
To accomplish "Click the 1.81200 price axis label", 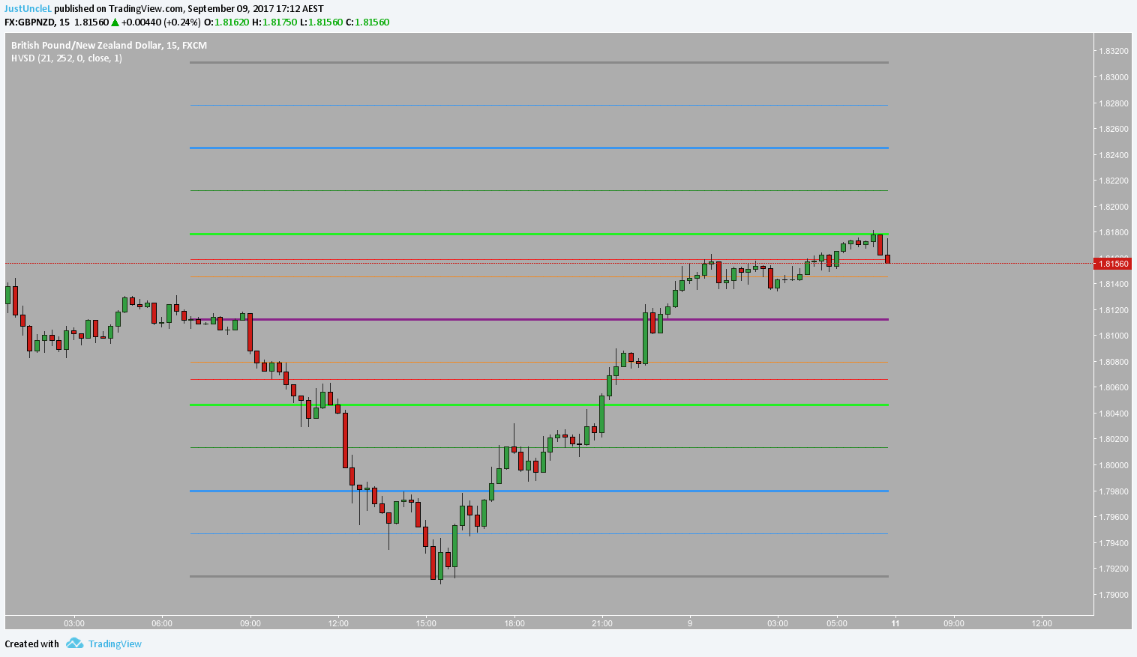I will 1114,310.
